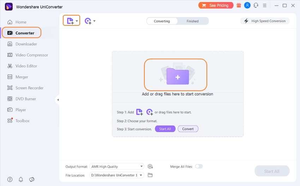
Task: Click the Add Files icon in toolbar
Action: pyautogui.click(x=70, y=21)
